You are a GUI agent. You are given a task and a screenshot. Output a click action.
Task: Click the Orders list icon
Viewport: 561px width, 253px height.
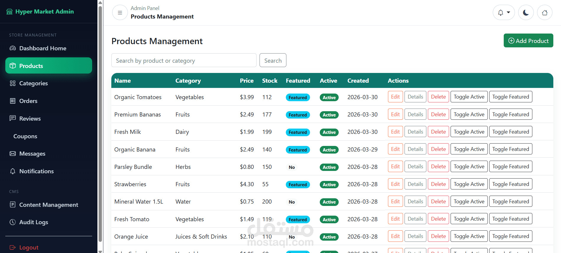[13, 101]
